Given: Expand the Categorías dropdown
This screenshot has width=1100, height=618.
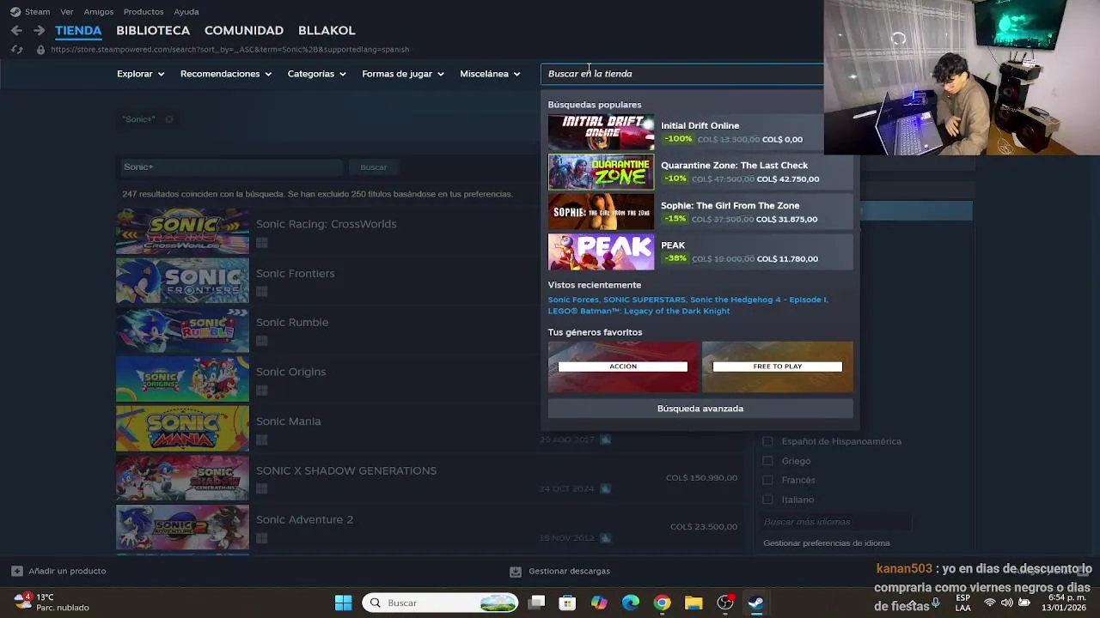Looking at the screenshot, I should (x=316, y=74).
